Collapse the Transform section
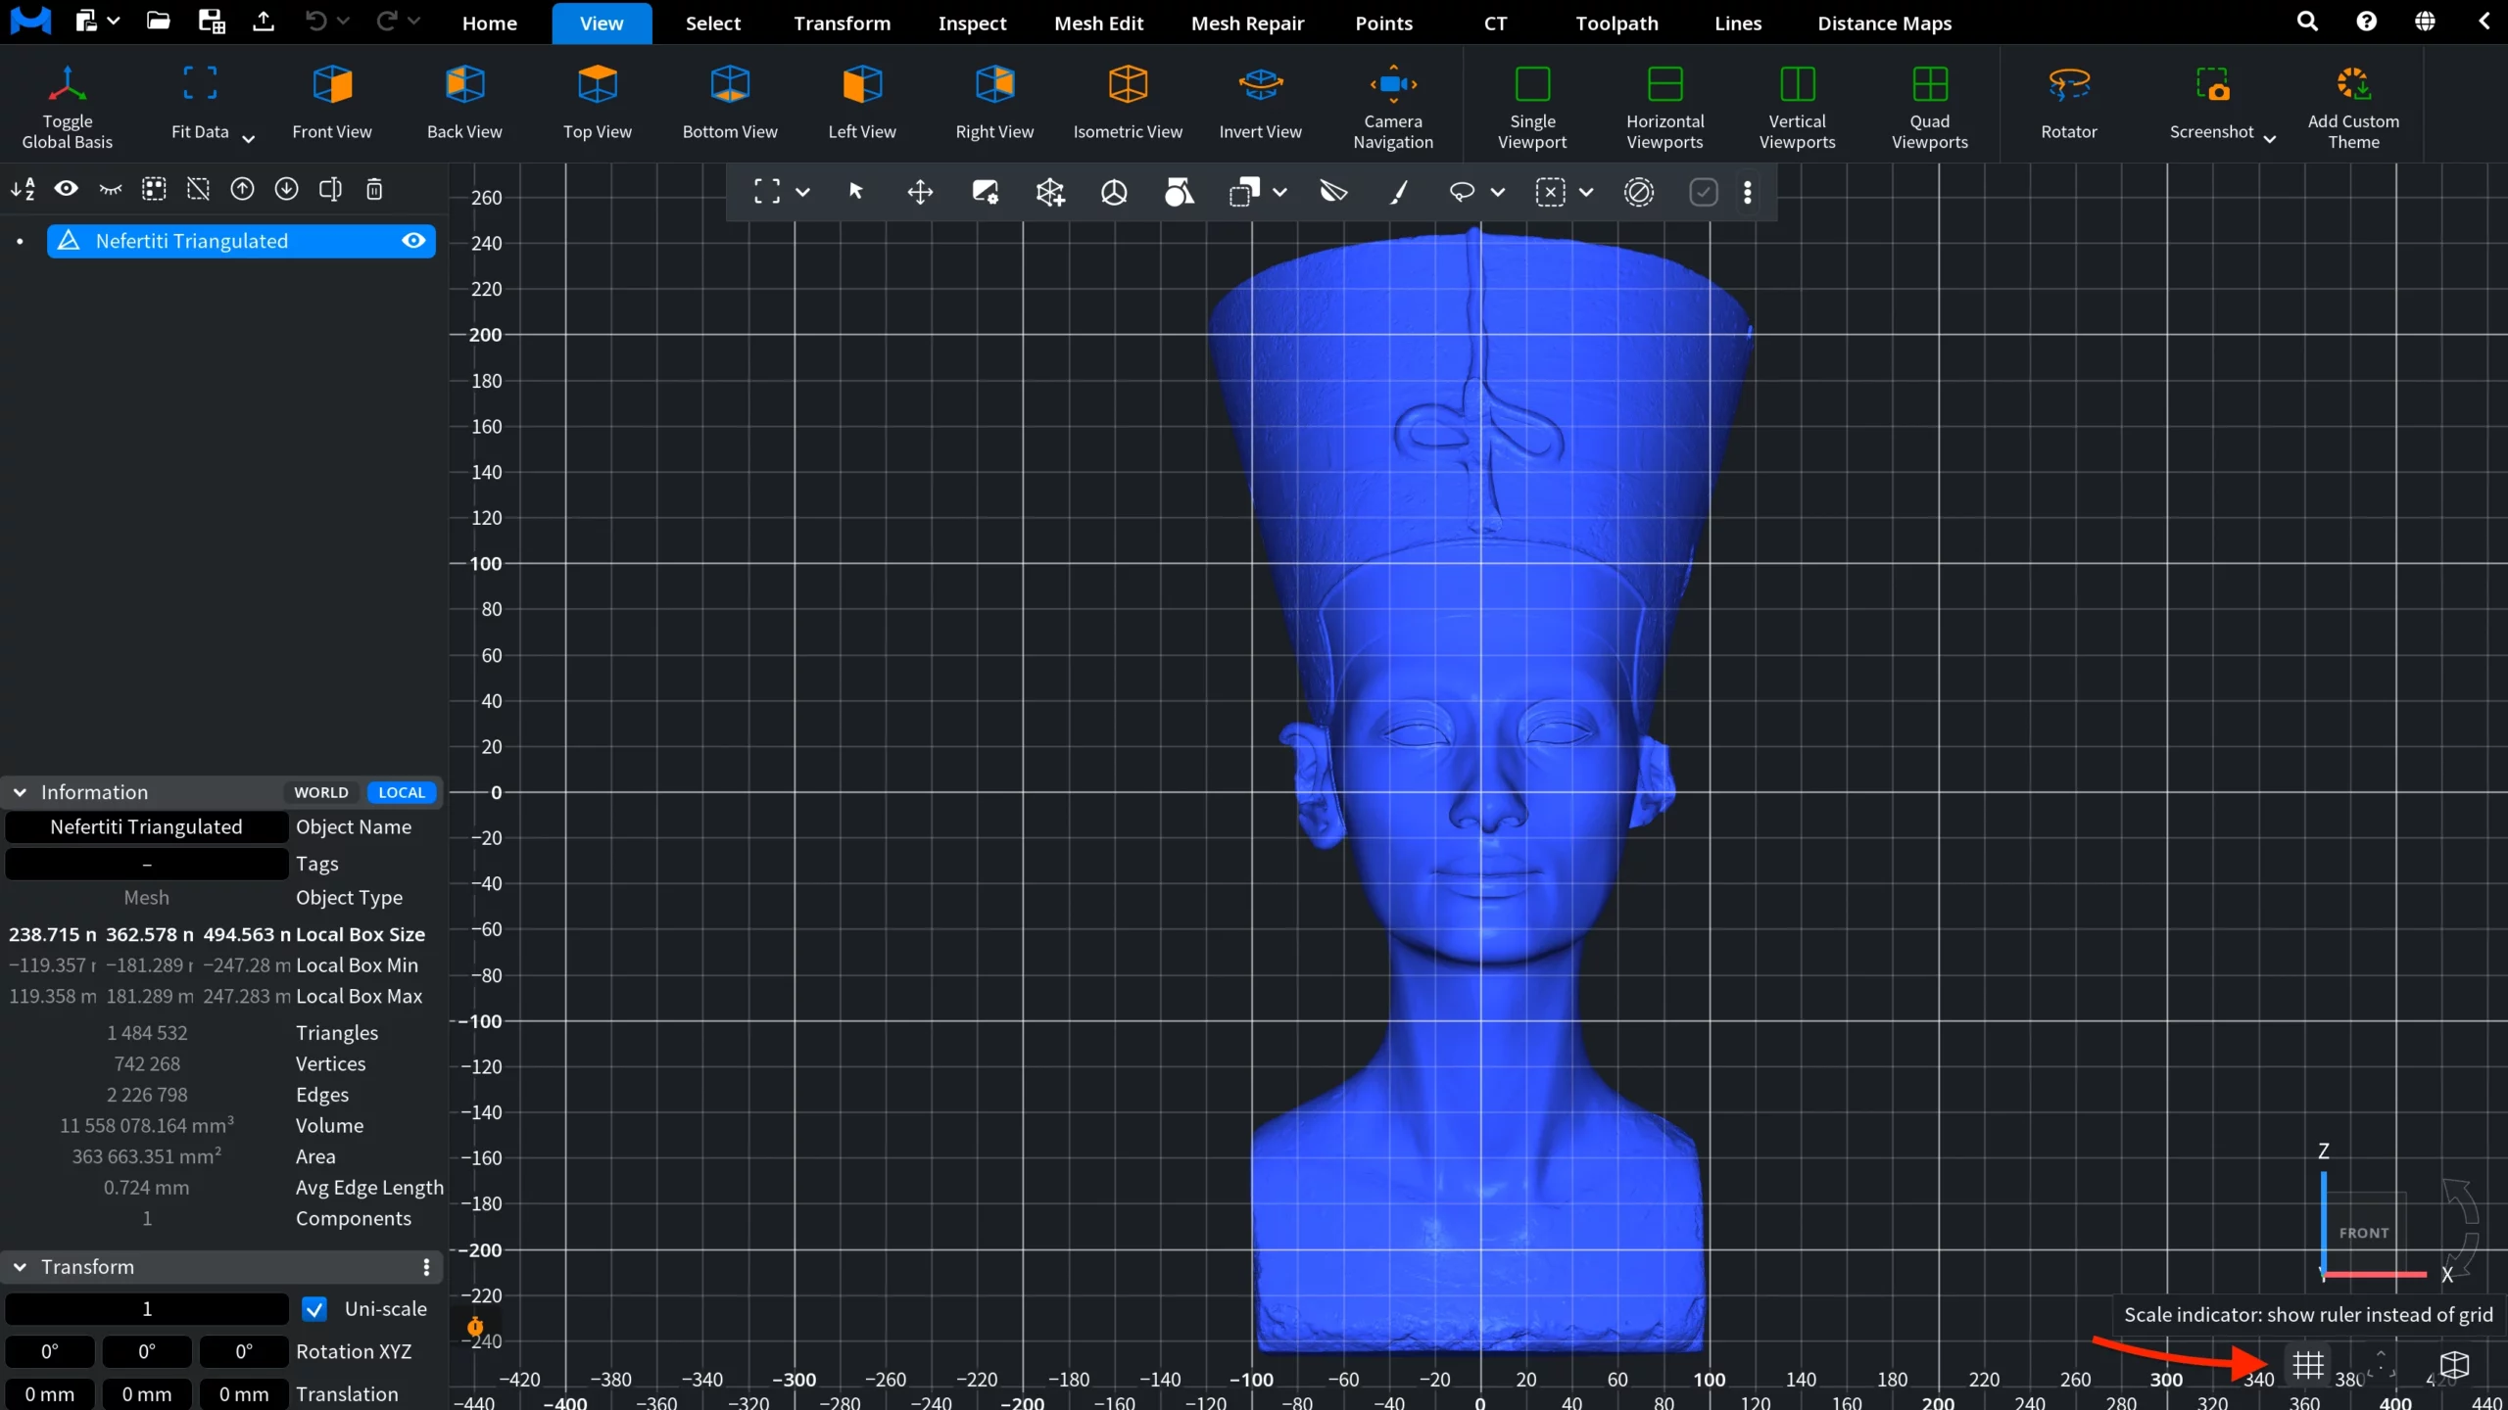 (20, 1267)
